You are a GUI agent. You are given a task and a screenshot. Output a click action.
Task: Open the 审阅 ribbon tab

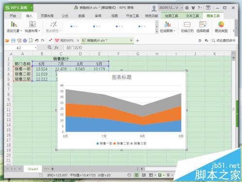click(98, 16)
